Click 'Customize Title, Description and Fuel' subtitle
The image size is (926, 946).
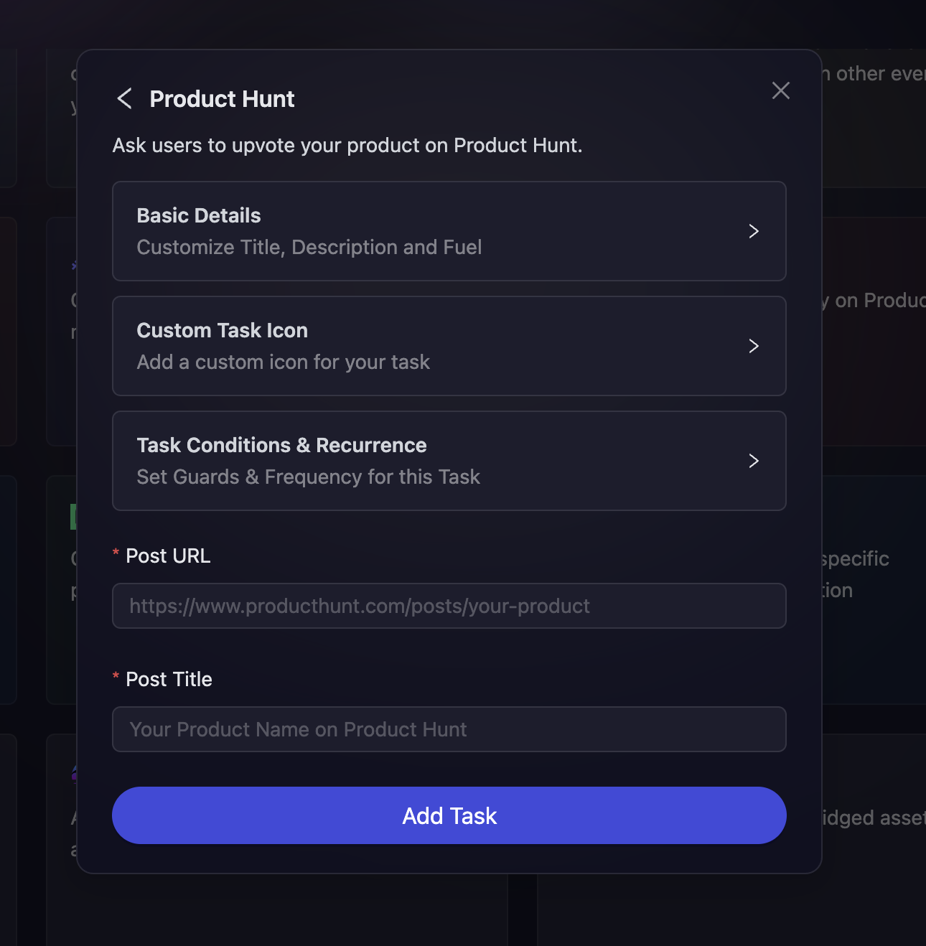pyautogui.click(x=309, y=247)
